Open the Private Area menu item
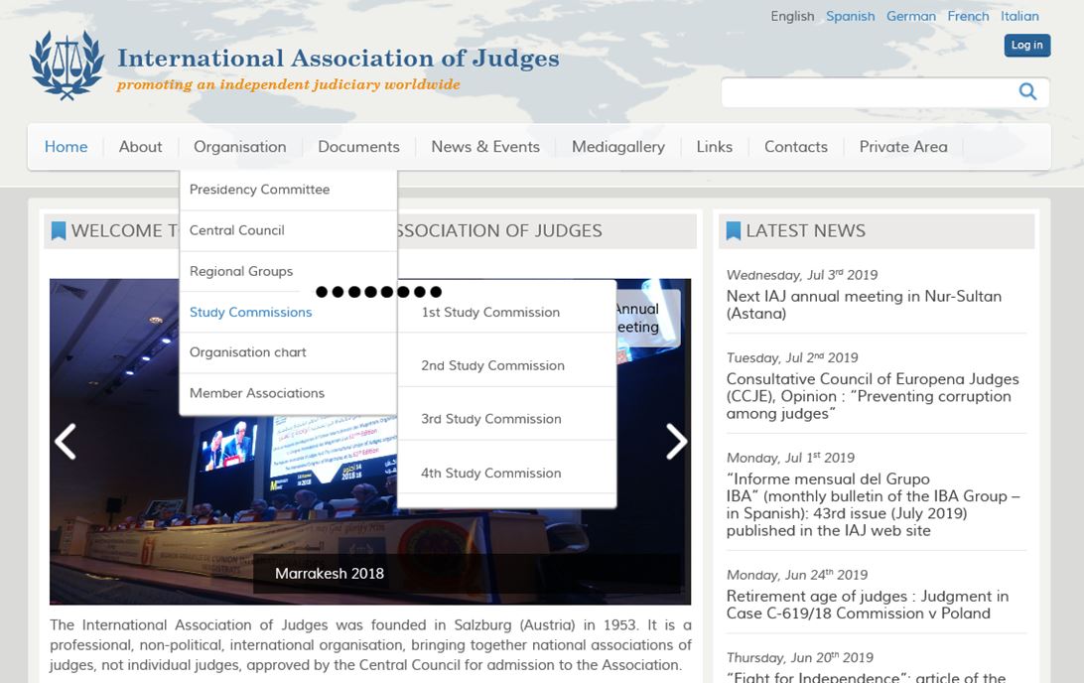Viewport: 1084px width, 683px height. click(x=903, y=147)
